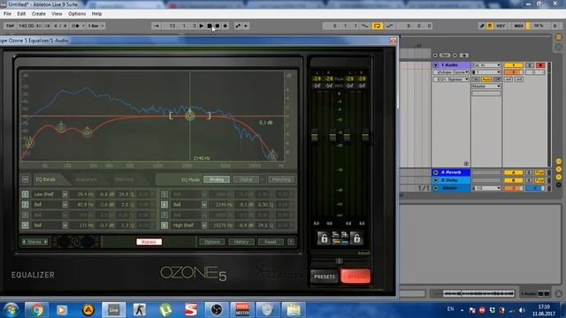Open band 6 Bell filter type dropdown

[x=204, y=204]
